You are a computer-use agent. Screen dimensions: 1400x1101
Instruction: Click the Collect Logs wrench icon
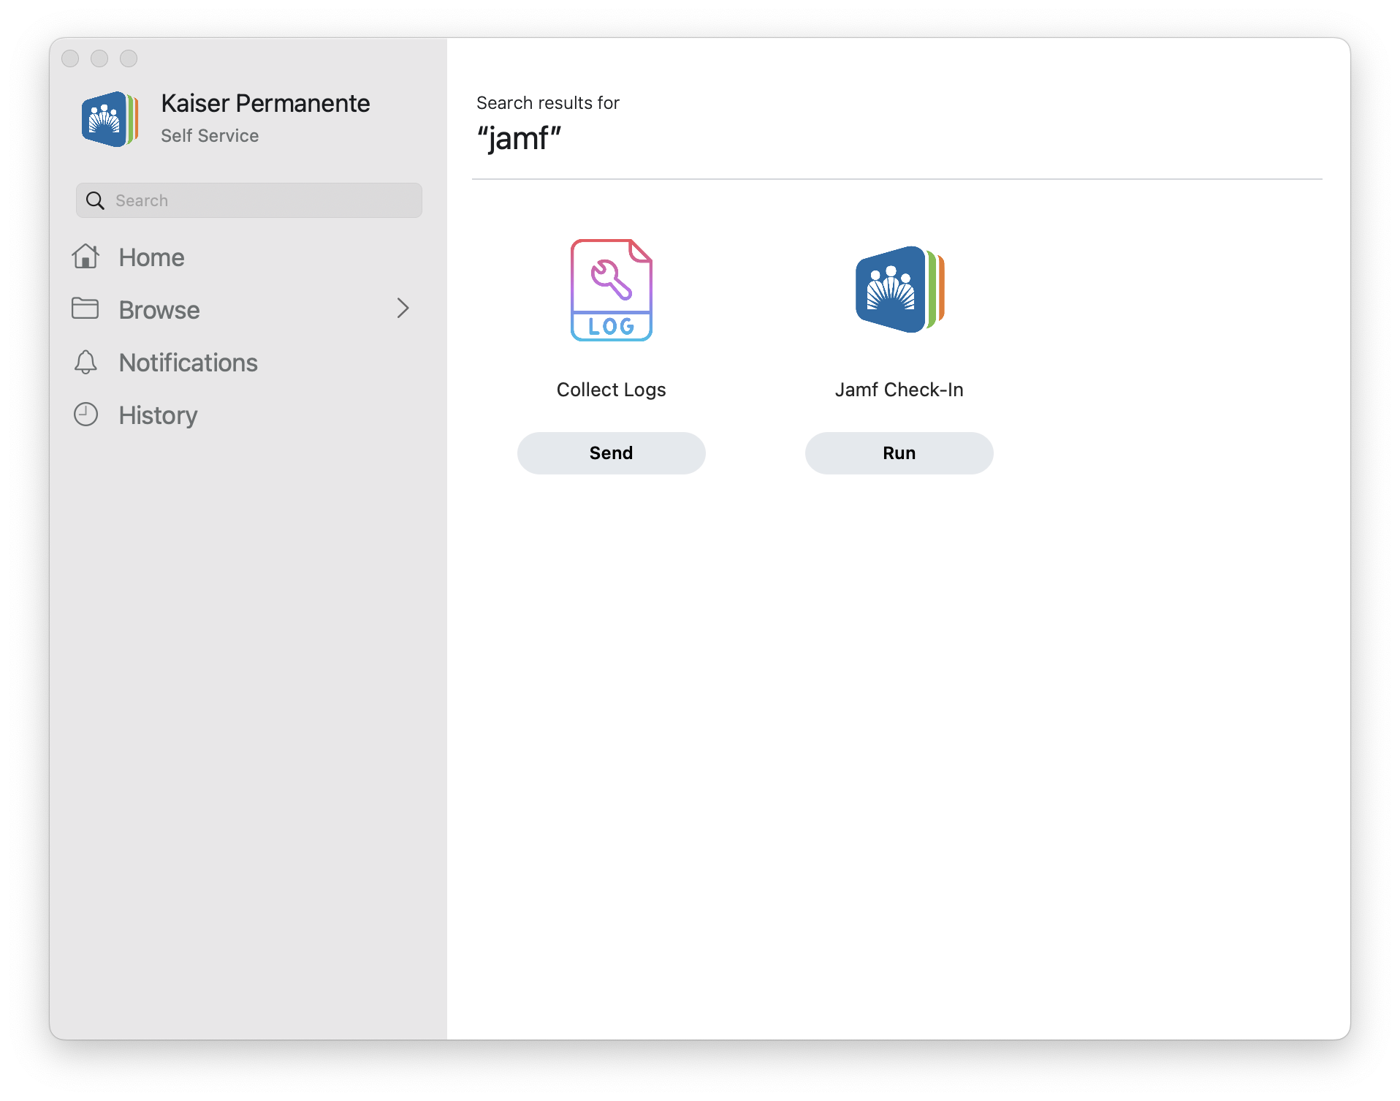(x=611, y=290)
